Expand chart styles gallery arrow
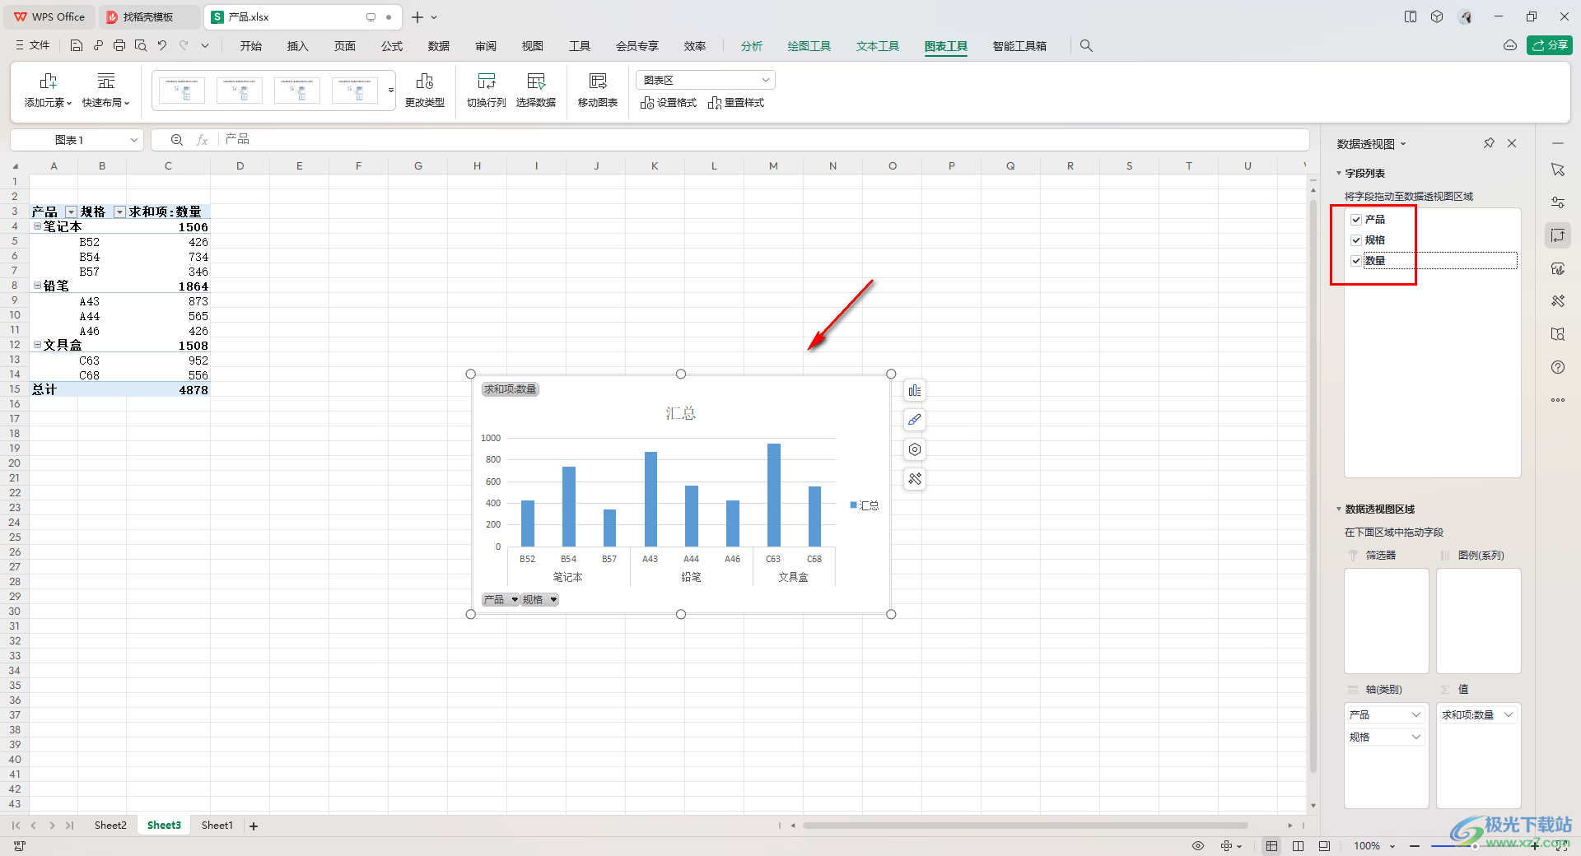1581x856 pixels. [x=391, y=91]
